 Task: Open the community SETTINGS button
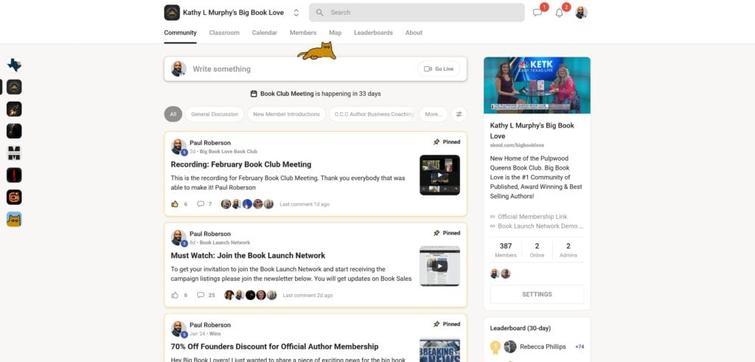tap(537, 294)
